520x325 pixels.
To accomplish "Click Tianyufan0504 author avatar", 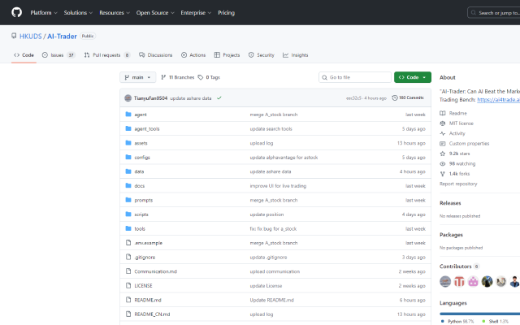I will [x=128, y=97].
